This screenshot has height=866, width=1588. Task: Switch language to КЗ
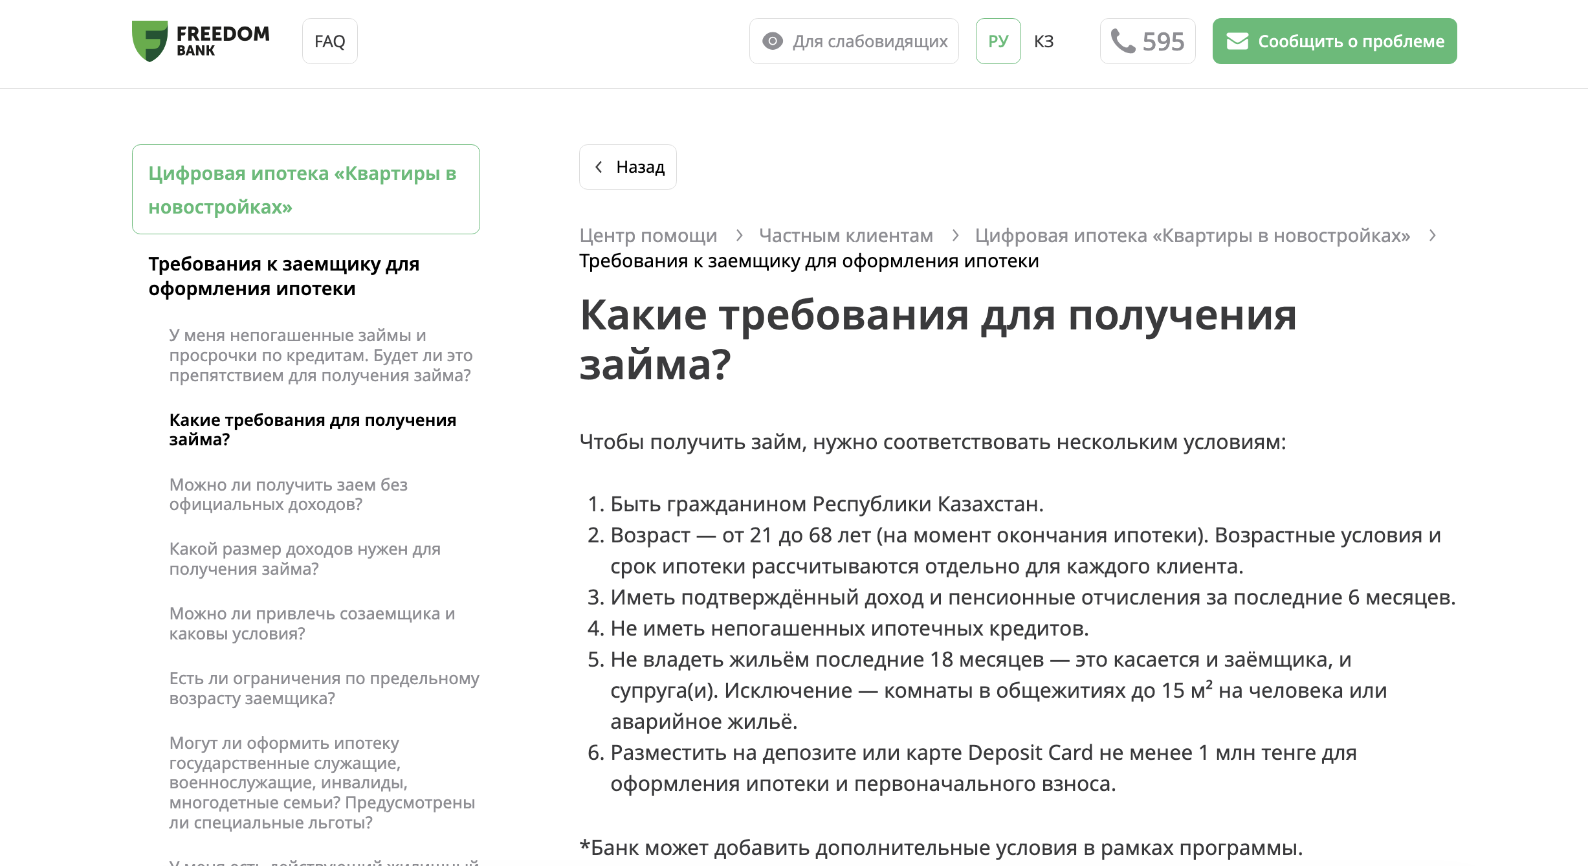click(x=1043, y=41)
